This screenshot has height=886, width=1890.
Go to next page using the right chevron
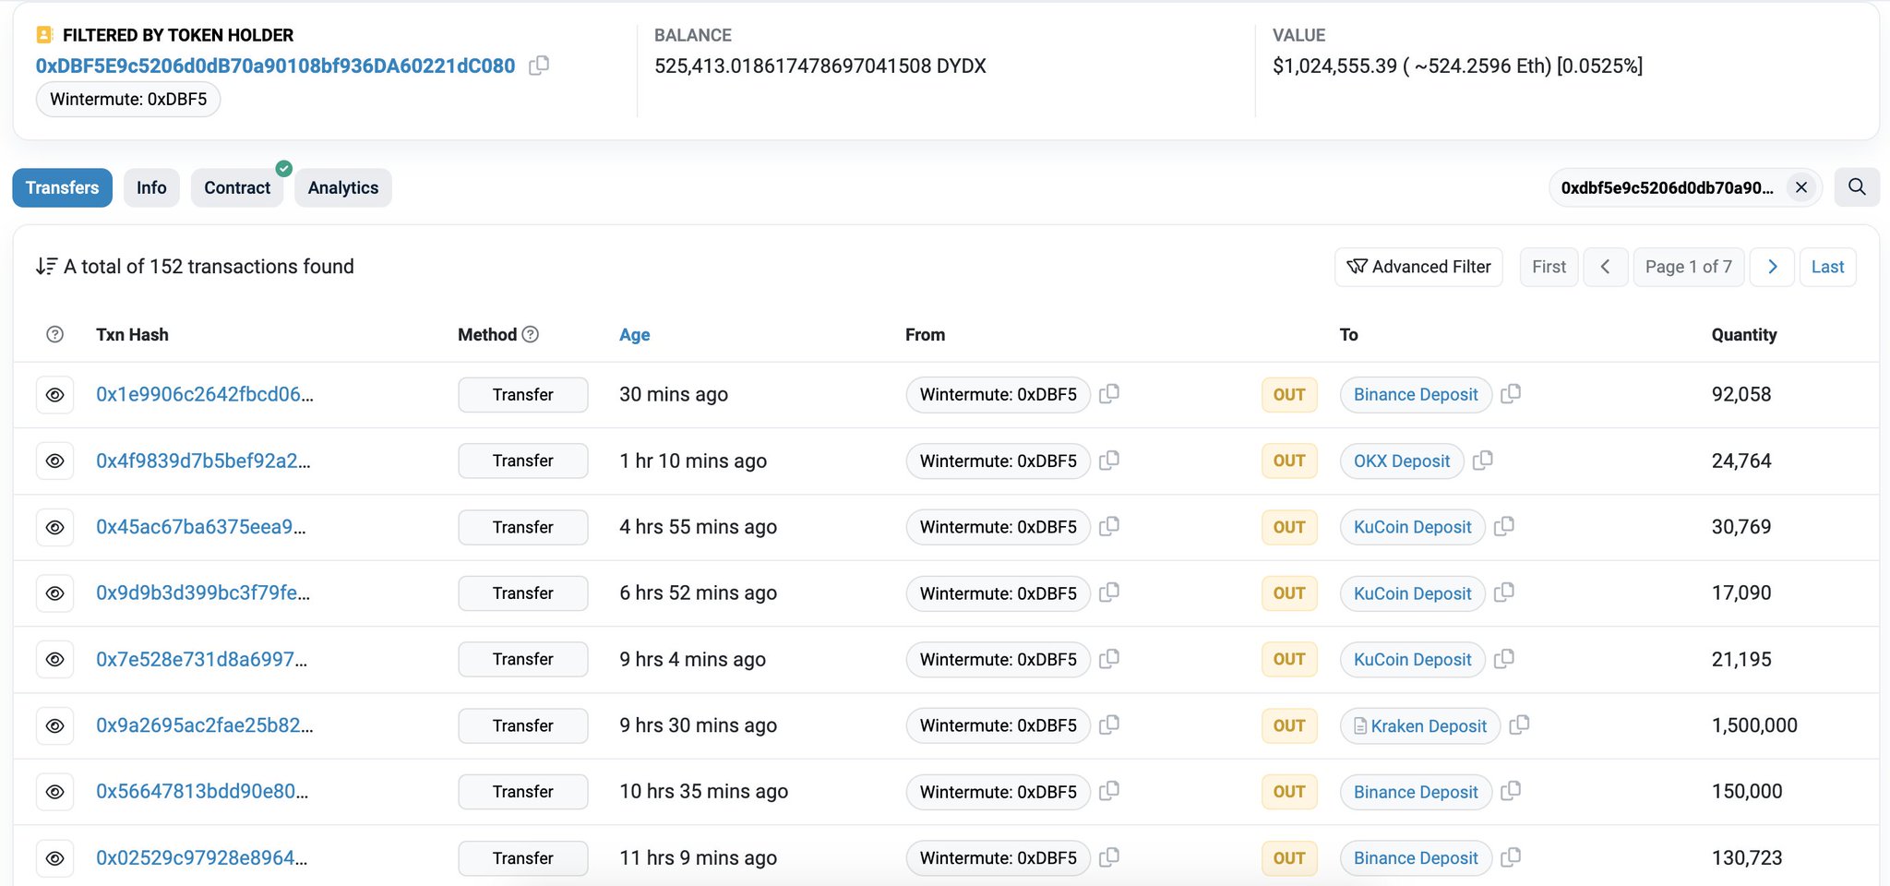tap(1772, 267)
